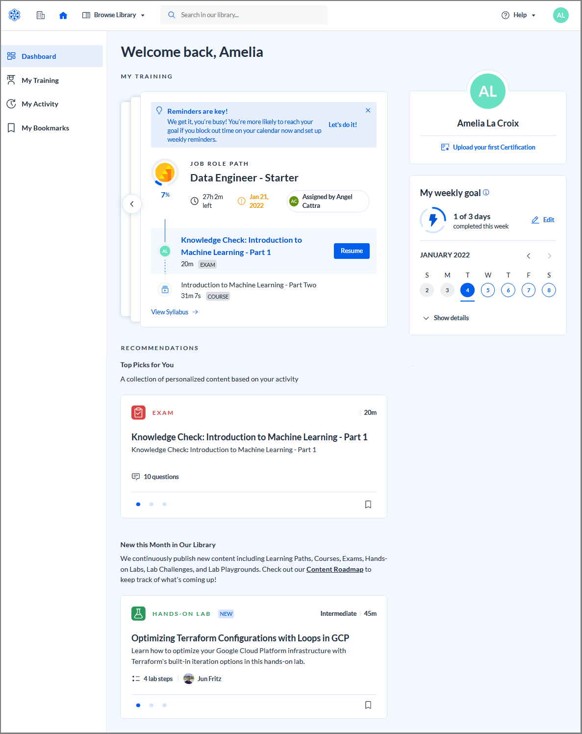The height and width of the screenshot is (734, 582).
Task: Select day 2 in the calendar
Action: pos(427,290)
